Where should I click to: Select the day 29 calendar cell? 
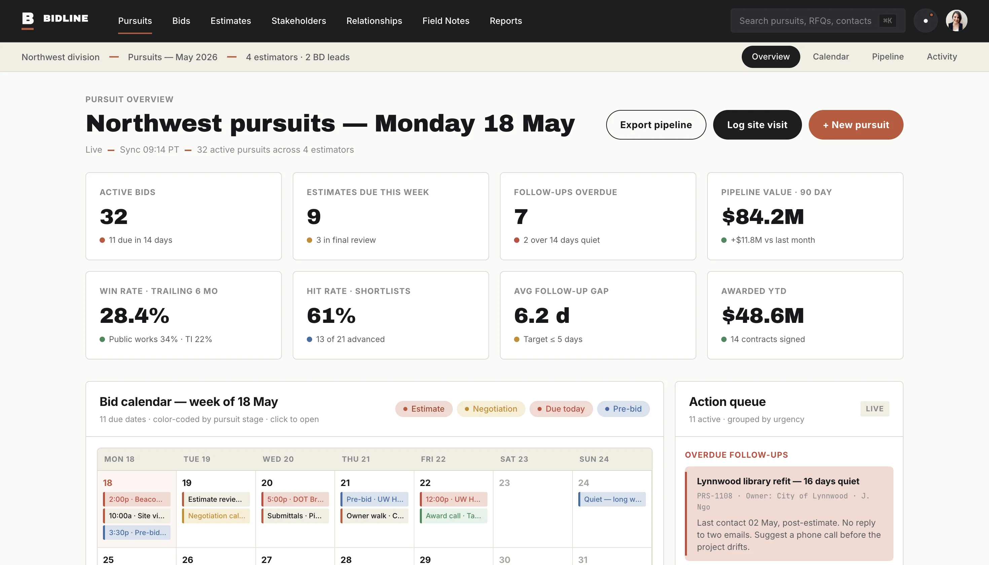click(x=453, y=557)
